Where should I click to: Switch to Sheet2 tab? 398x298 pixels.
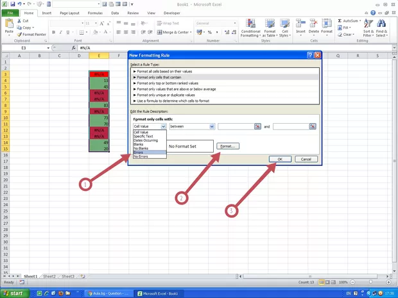tap(49, 276)
